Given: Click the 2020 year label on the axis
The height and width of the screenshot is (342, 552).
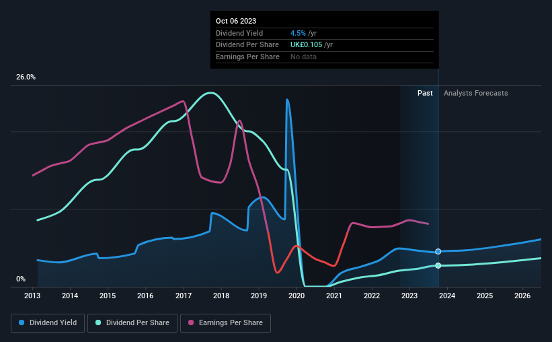Looking at the screenshot, I should tap(297, 296).
